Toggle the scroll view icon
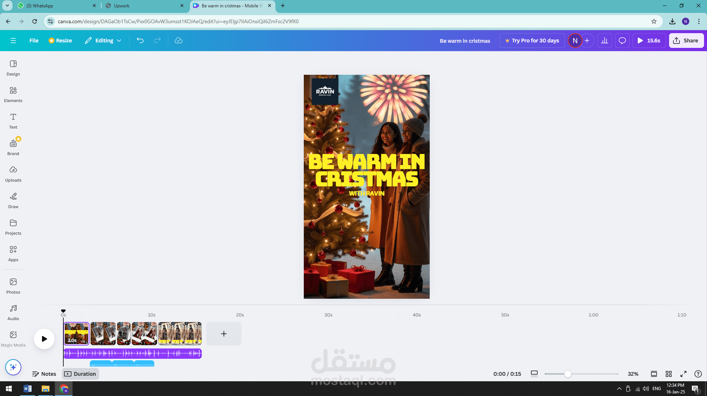Viewport: 707px width, 396px height. (654, 374)
